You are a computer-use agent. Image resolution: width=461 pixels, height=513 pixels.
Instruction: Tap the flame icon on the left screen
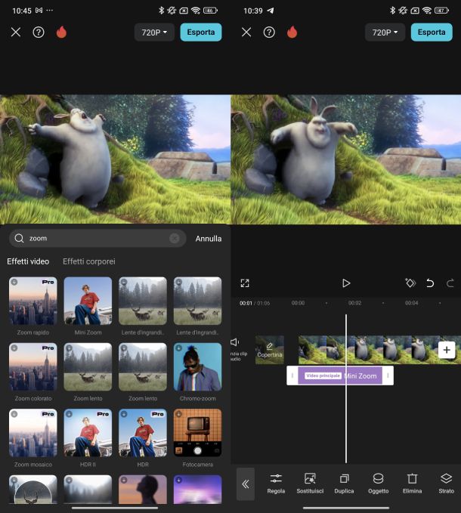(x=61, y=32)
